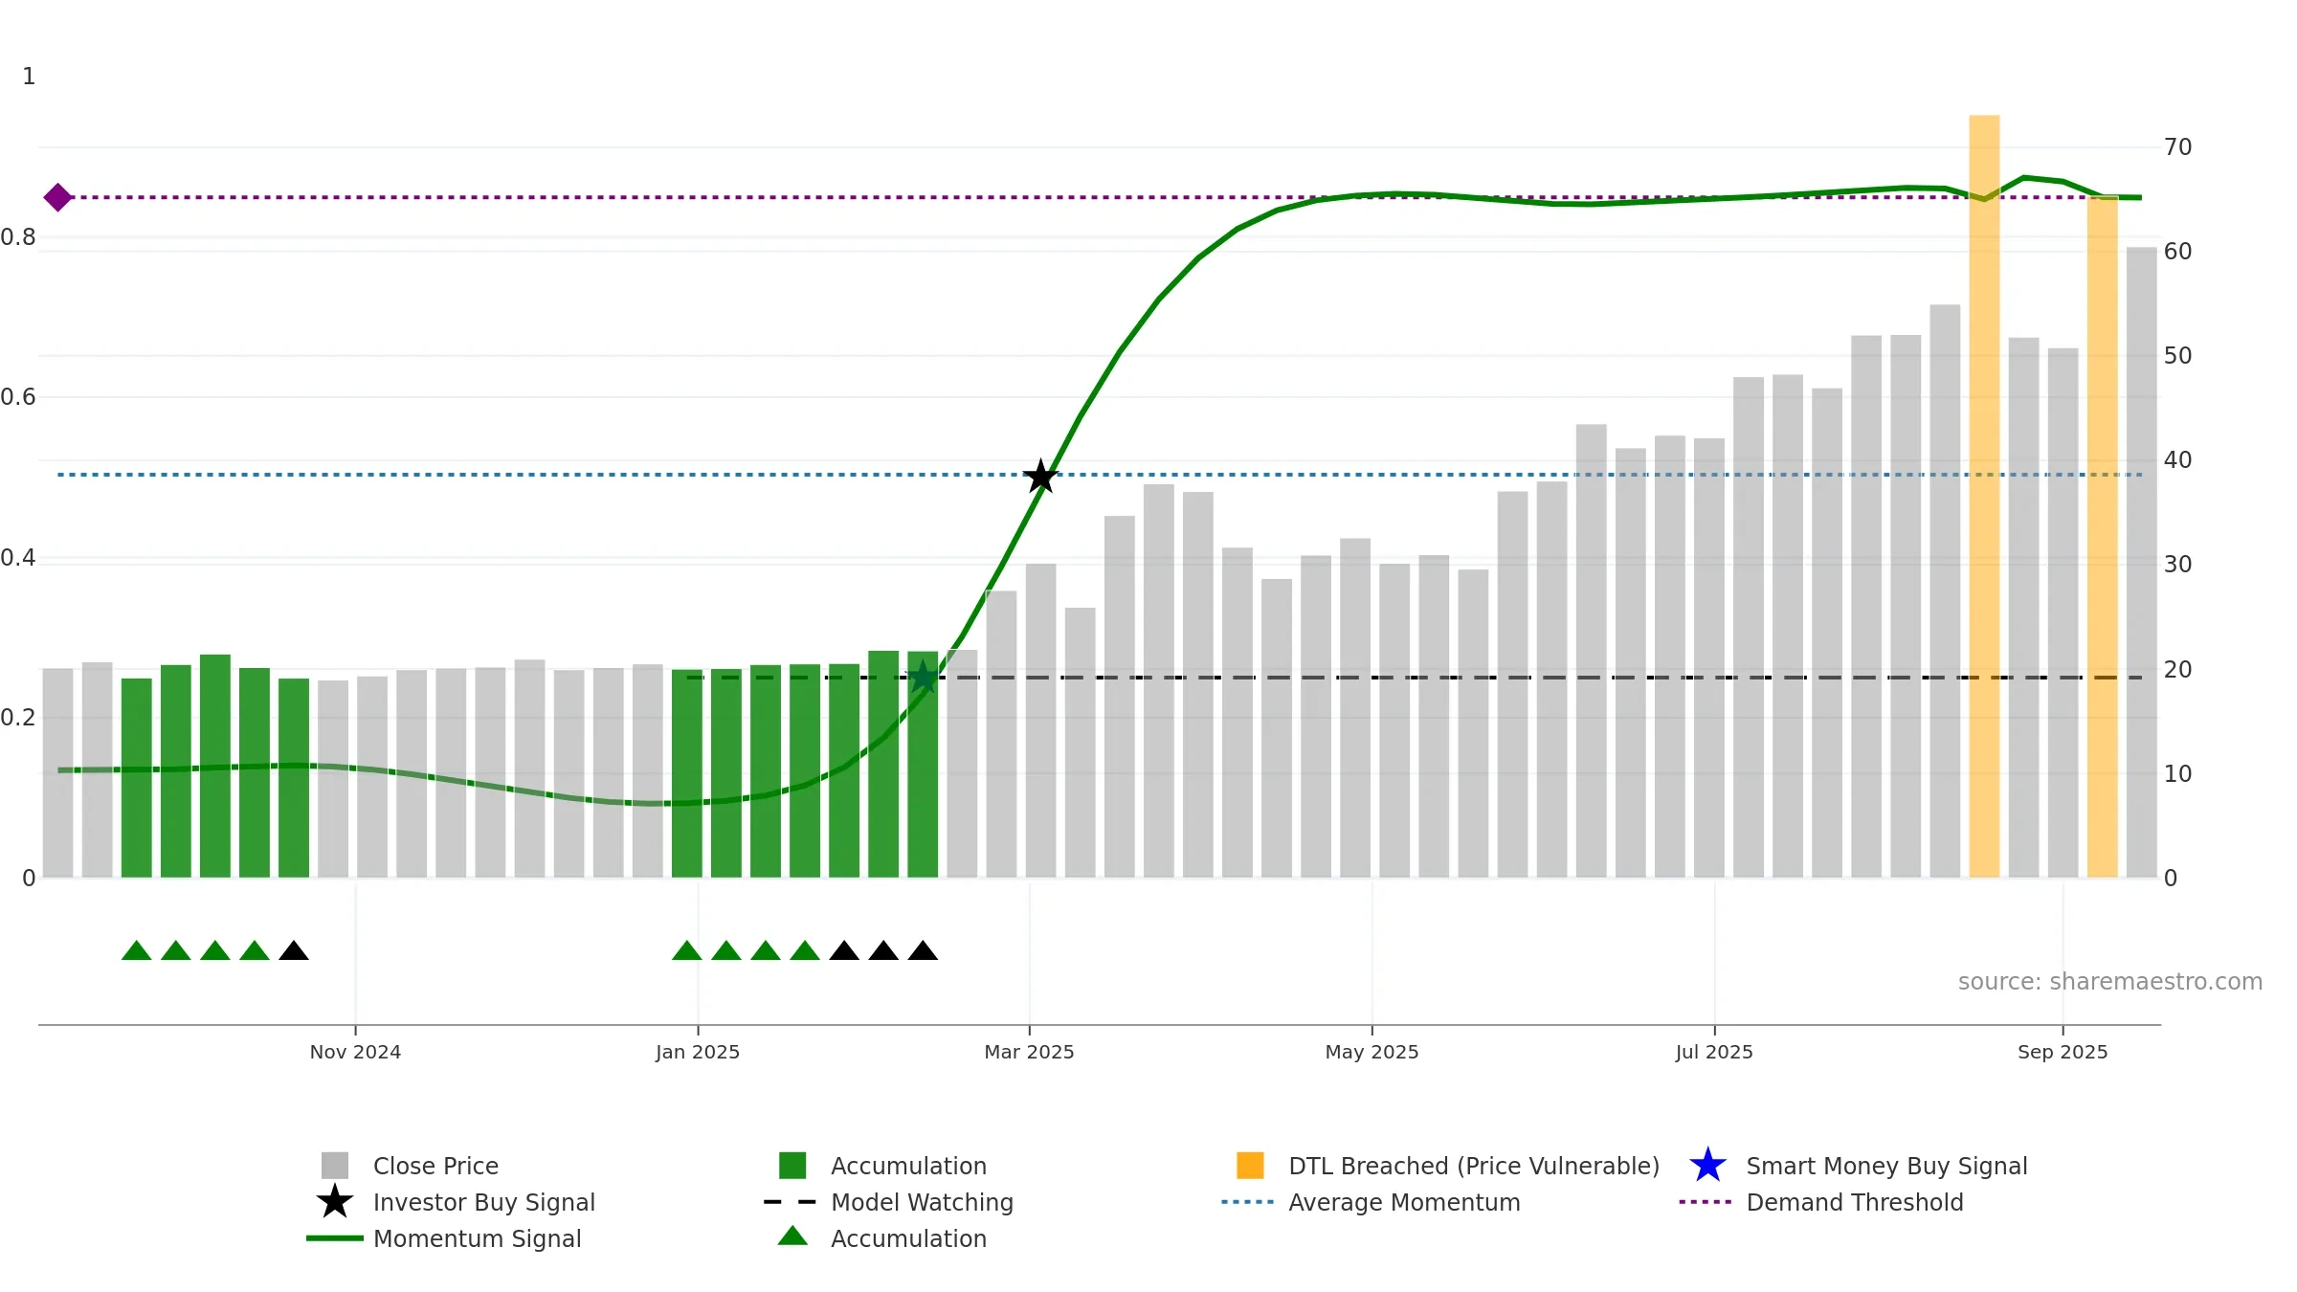2297x1292 pixels.
Task: Click the Mar 2025 axis label
Action: tap(1029, 1052)
